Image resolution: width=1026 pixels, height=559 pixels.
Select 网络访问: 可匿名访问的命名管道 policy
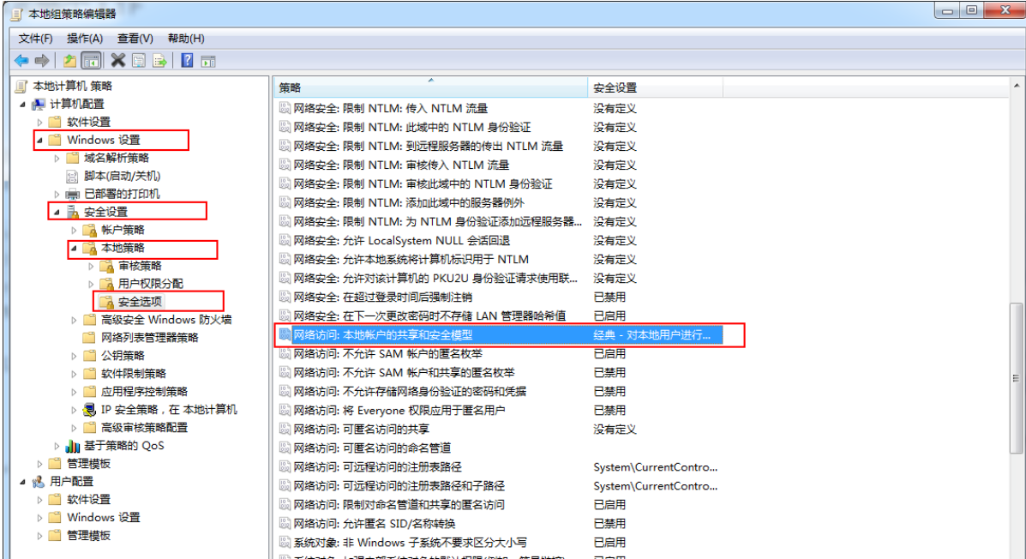372,448
